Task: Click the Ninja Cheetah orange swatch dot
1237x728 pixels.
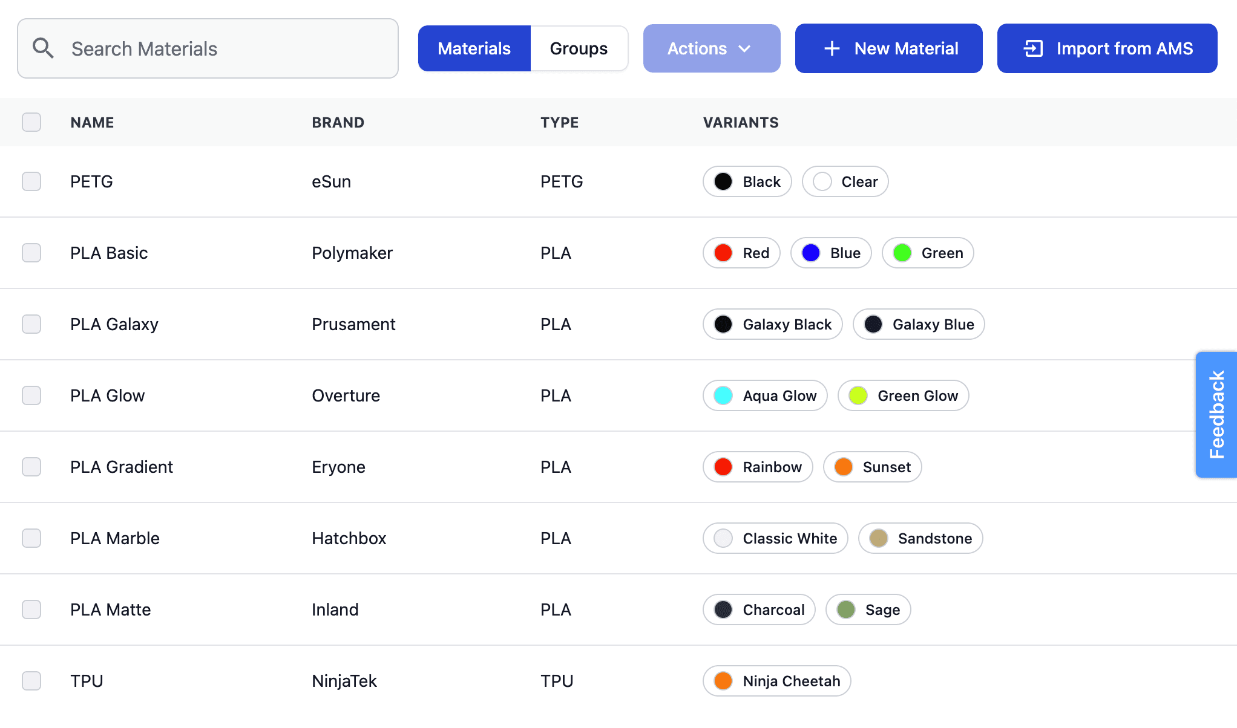Action: pyautogui.click(x=723, y=681)
